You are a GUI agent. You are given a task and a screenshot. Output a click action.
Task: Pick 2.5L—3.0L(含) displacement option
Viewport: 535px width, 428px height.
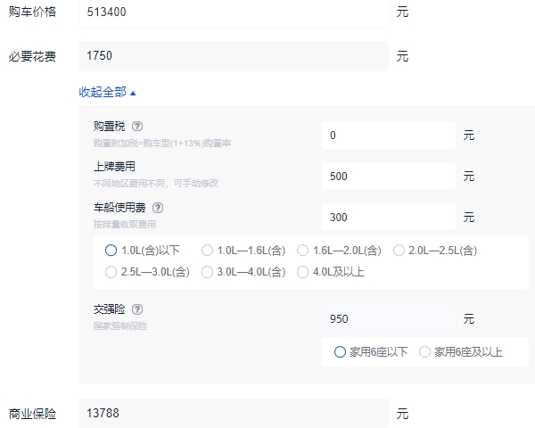pos(111,272)
